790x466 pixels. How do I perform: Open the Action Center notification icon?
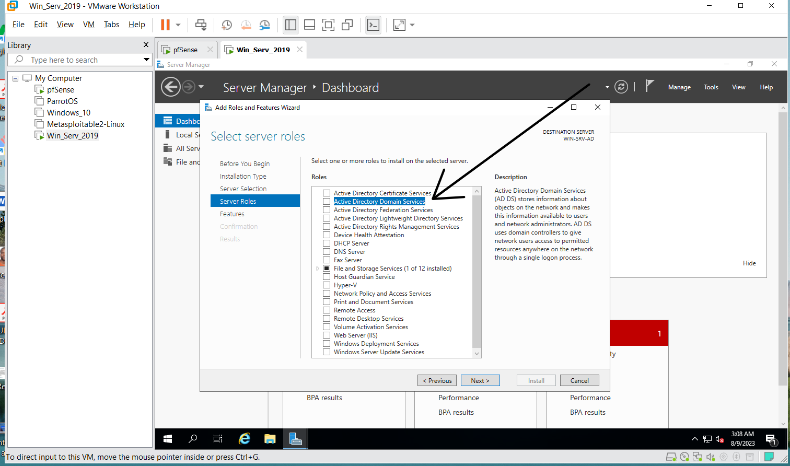(771, 439)
